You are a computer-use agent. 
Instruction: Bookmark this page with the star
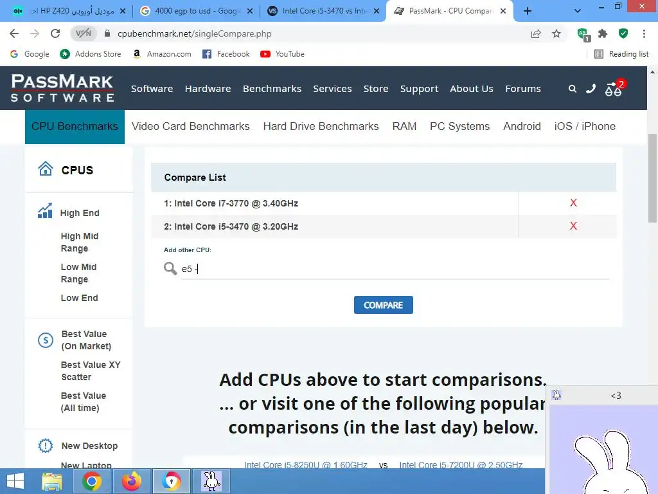click(556, 33)
